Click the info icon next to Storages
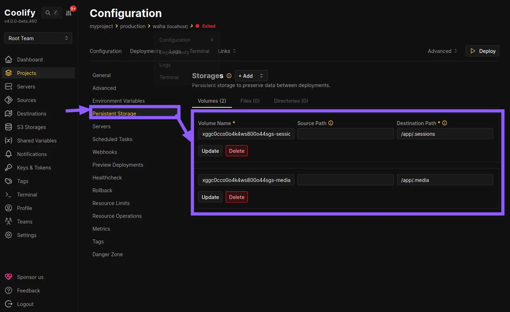Screen dimensions: 510x312 pyautogui.click(x=229, y=76)
